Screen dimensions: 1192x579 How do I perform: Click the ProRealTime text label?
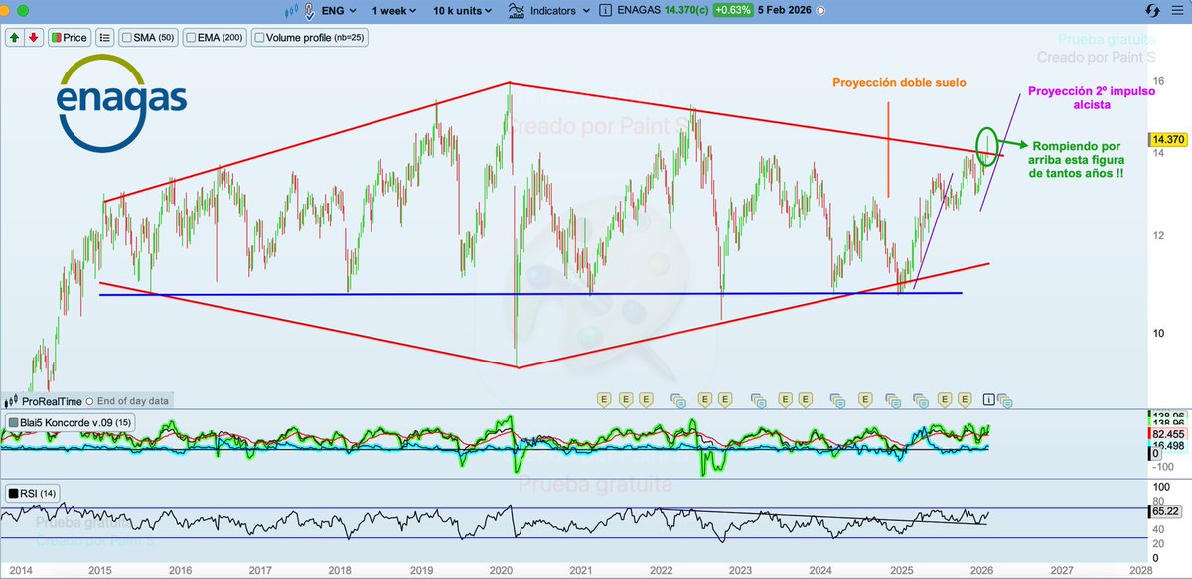tap(51, 401)
